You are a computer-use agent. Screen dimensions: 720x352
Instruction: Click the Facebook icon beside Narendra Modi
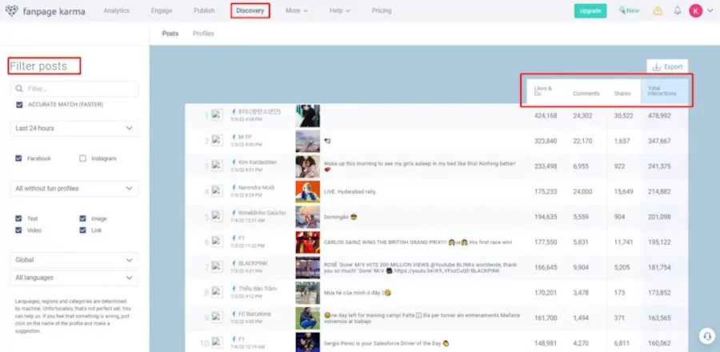click(x=234, y=188)
